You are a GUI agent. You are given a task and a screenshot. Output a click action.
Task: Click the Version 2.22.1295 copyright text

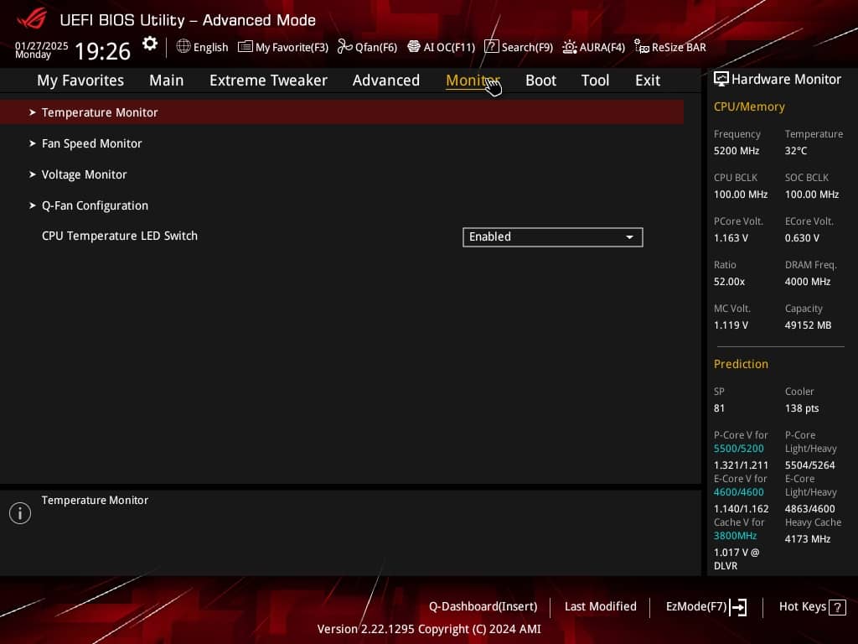tap(429, 629)
